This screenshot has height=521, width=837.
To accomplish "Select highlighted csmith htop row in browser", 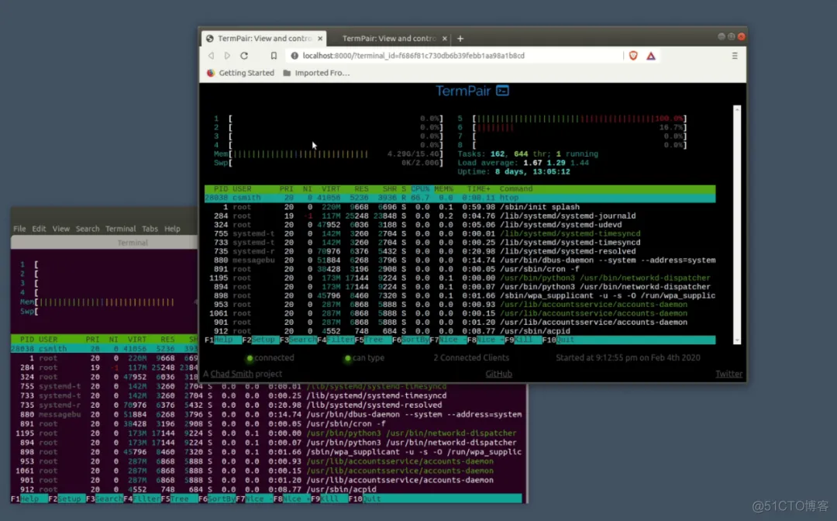I will point(460,198).
